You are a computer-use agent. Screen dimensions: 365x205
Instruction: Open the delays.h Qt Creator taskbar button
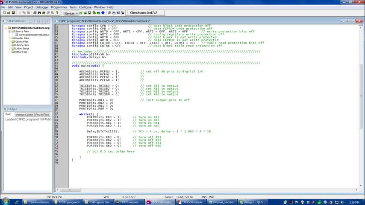click(x=253, y=202)
